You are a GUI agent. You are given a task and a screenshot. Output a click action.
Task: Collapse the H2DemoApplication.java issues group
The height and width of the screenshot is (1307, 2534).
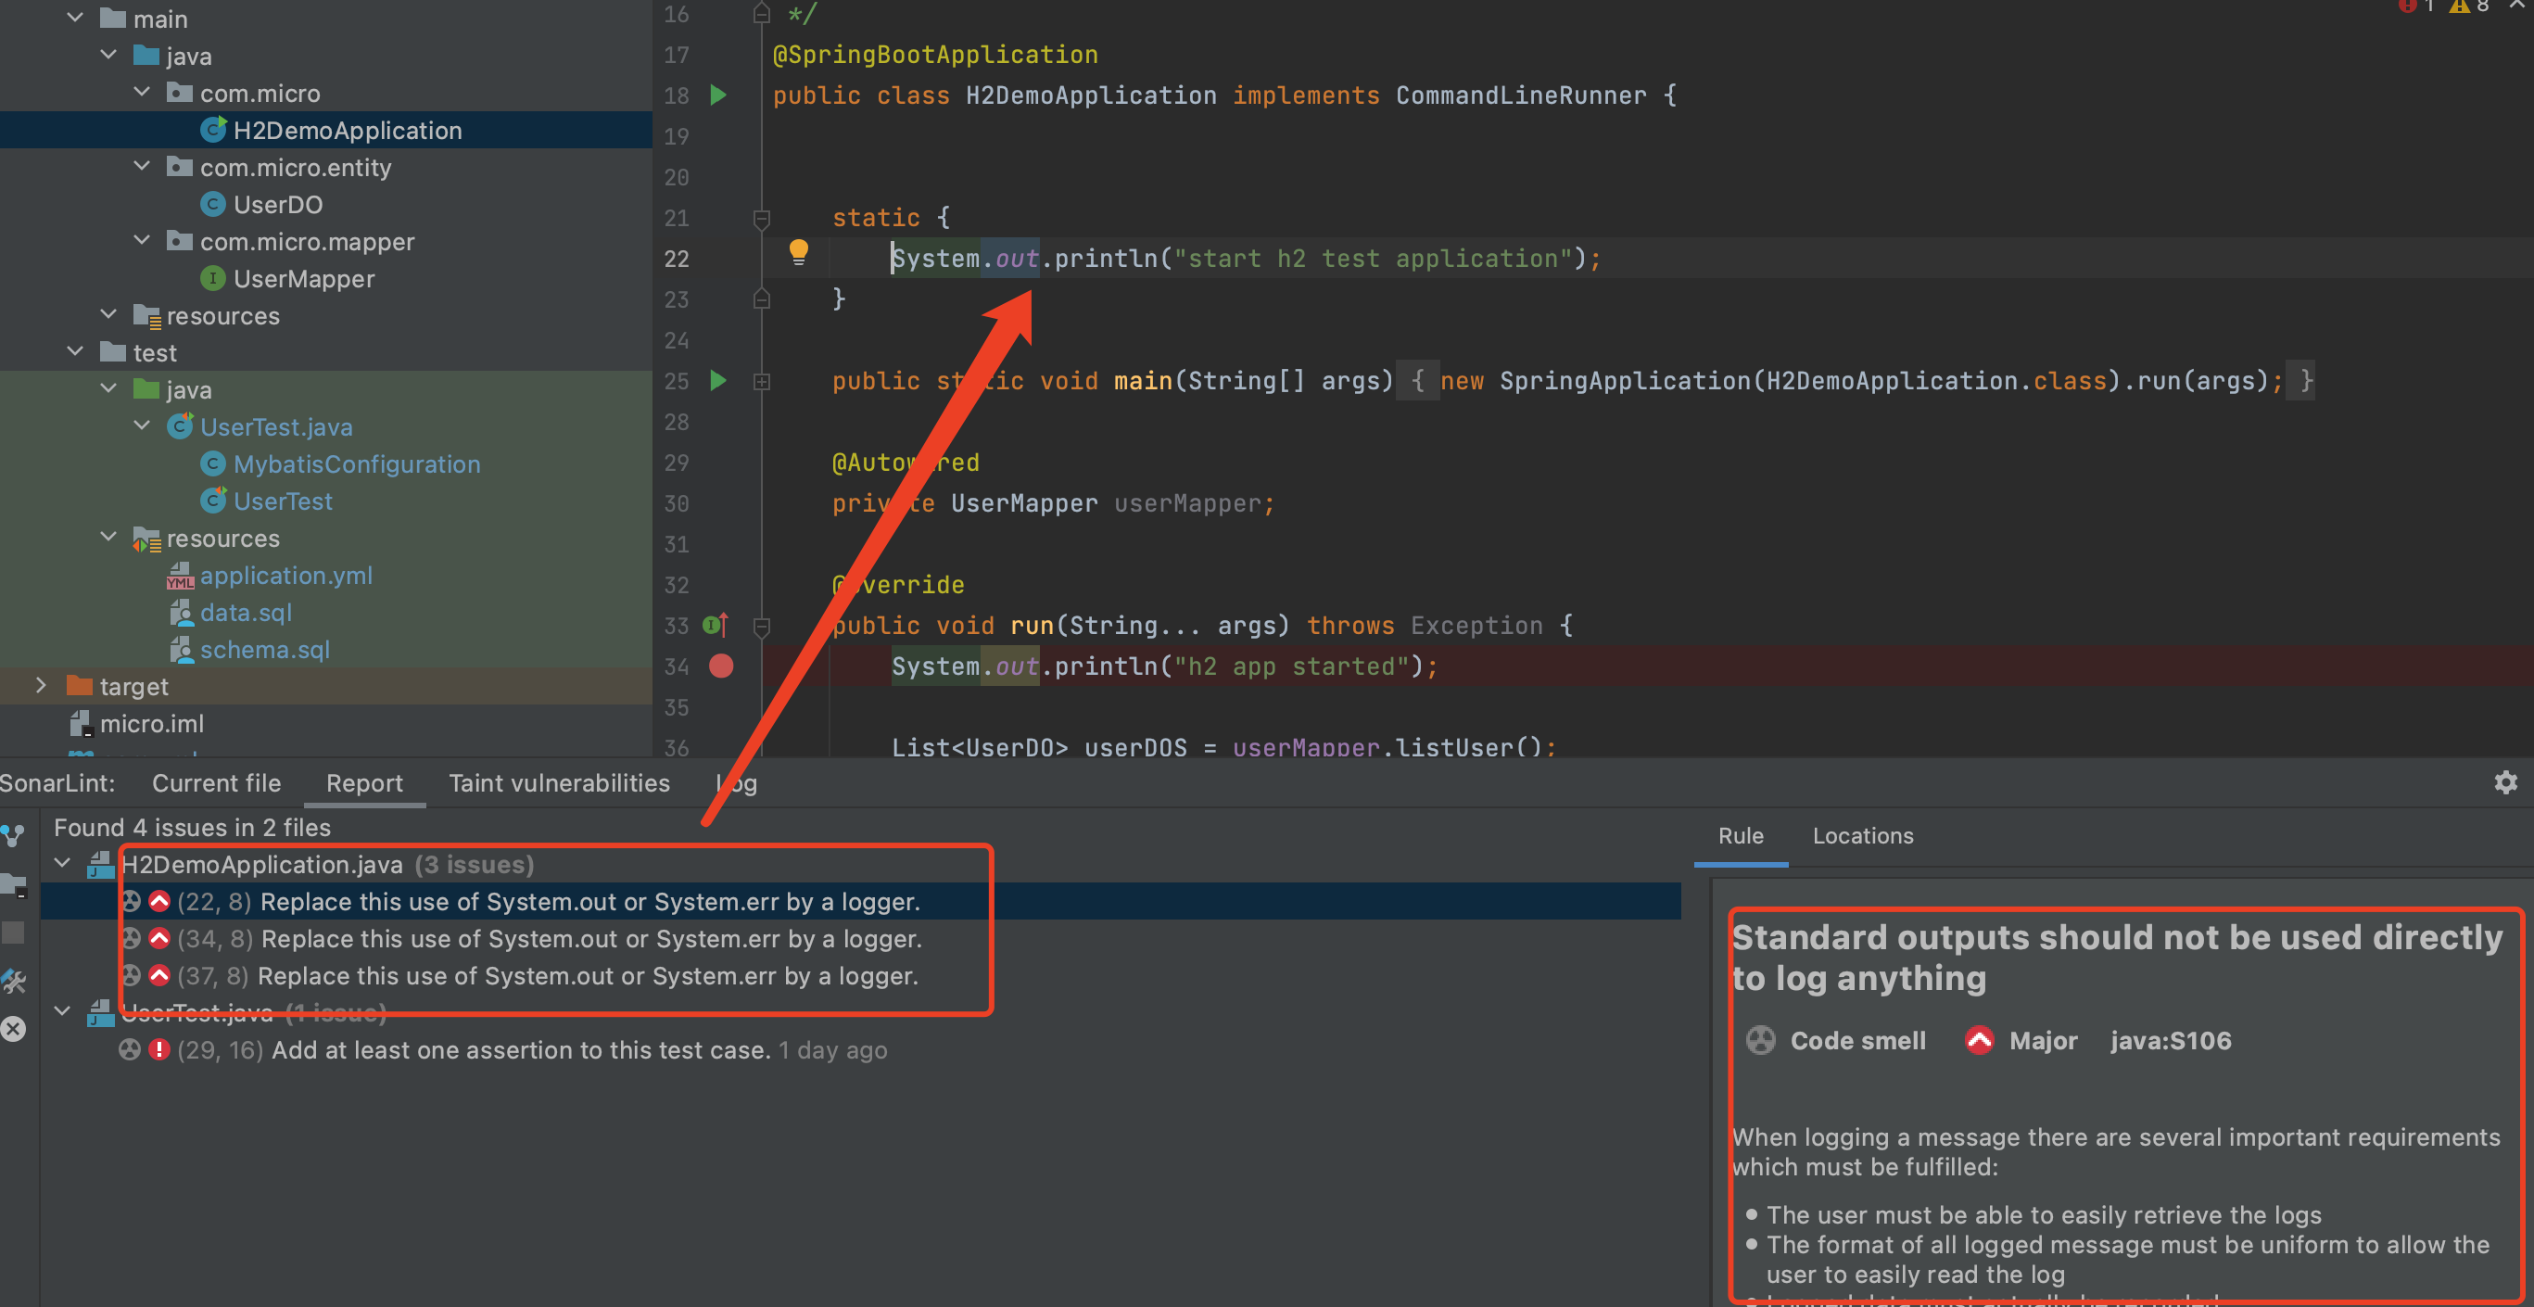coord(62,864)
